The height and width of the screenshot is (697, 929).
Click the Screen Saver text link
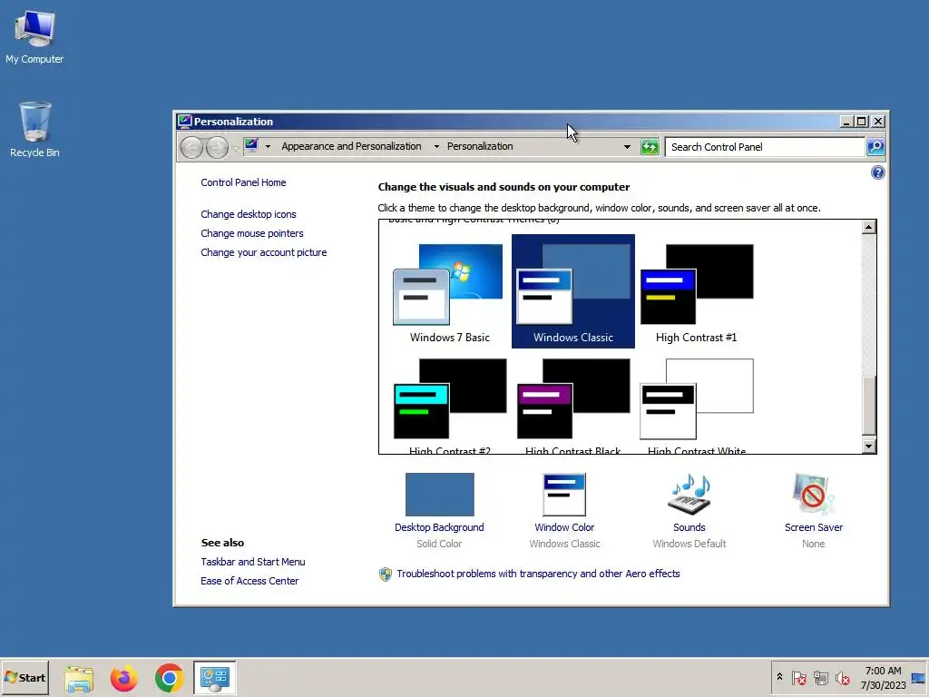[814, 527]
